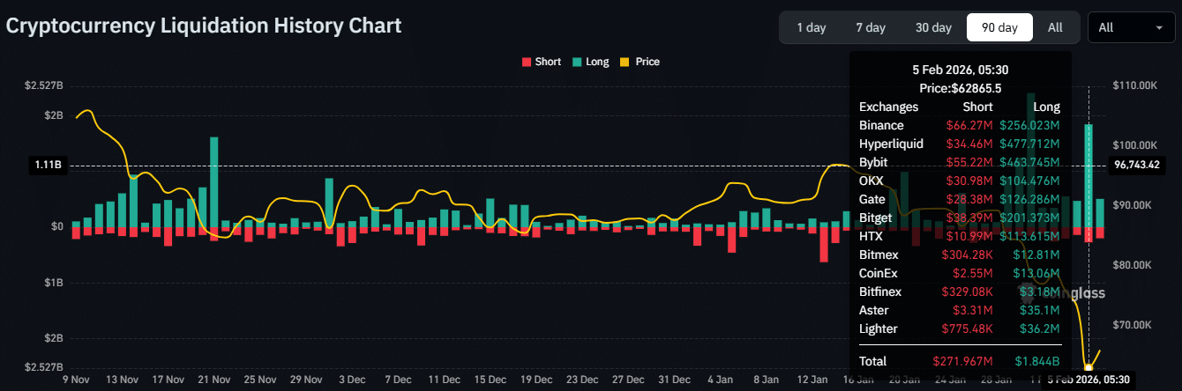1182x391 pixels.
Task: Click the red Short bar near 4 Jan
Action: pyautogui.click(x=731, y=239)
